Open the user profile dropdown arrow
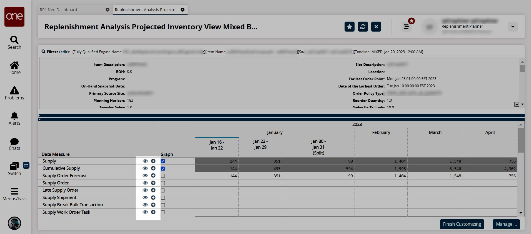This screenshot has width=531, height=234. tap(513, 27)
